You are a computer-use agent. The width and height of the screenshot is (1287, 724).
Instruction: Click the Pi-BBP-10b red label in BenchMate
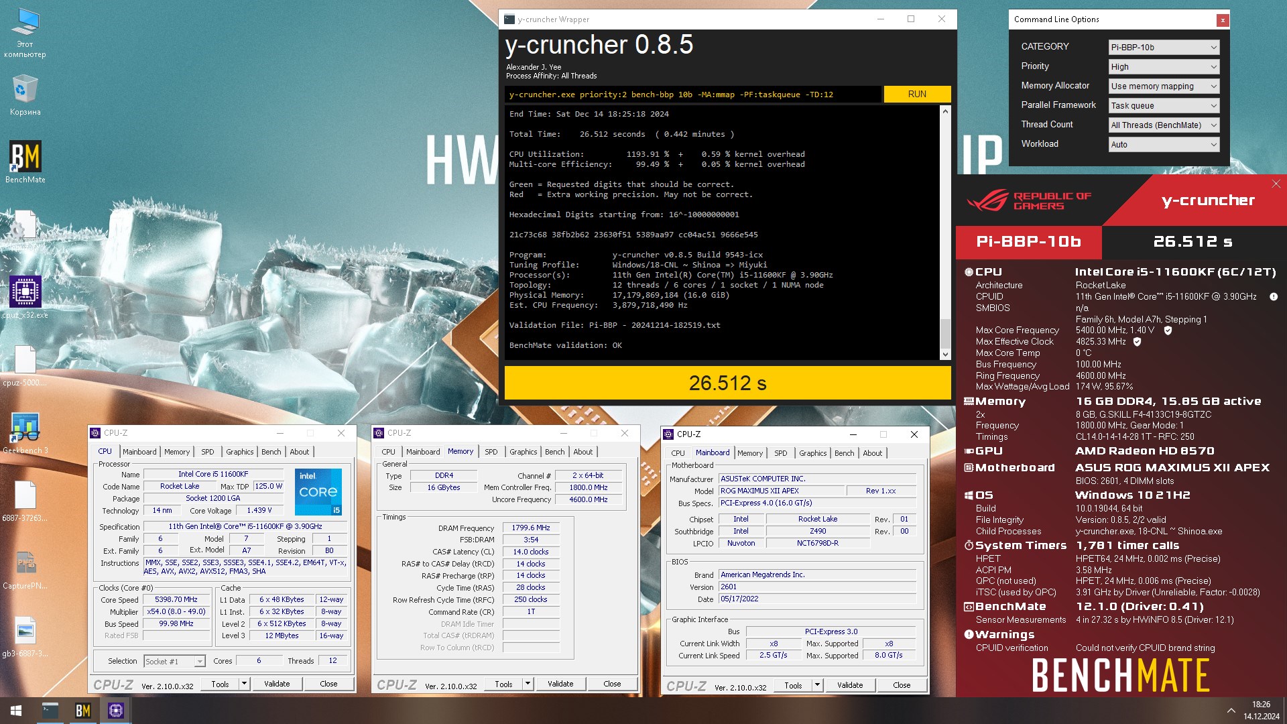click(1029, 242)
